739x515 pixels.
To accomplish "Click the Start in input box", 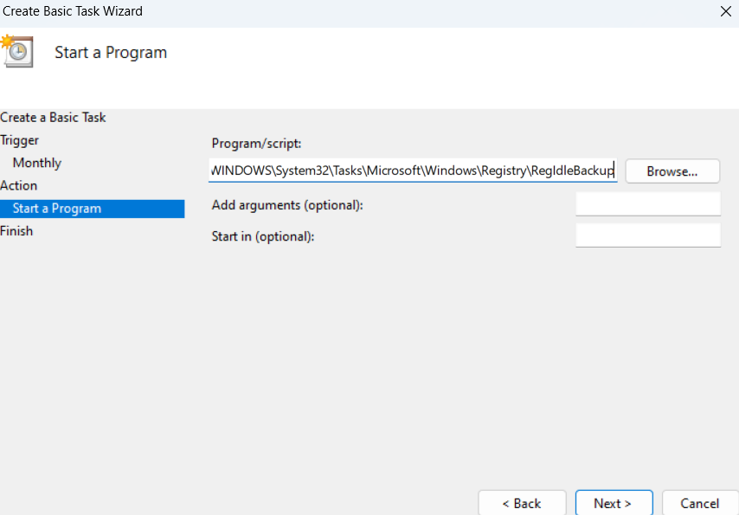I will pyautogui.click(x=648, y=235).
